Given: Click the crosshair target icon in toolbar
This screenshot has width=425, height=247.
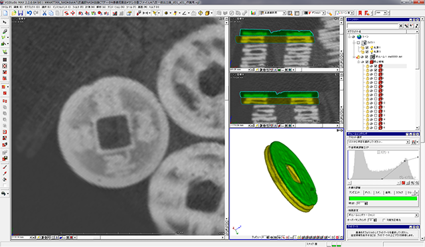Looking at the screenshot, I should 201,13.
